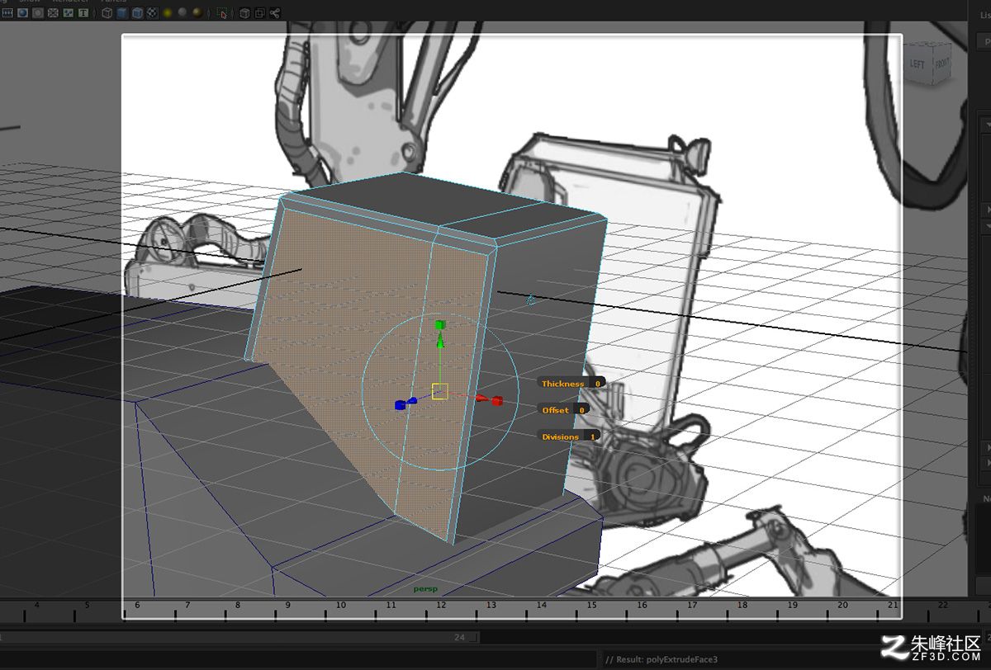Viewport: 991px width, 670px height.
Task: Toggle the safe action icon
Action: pos(68,12)
